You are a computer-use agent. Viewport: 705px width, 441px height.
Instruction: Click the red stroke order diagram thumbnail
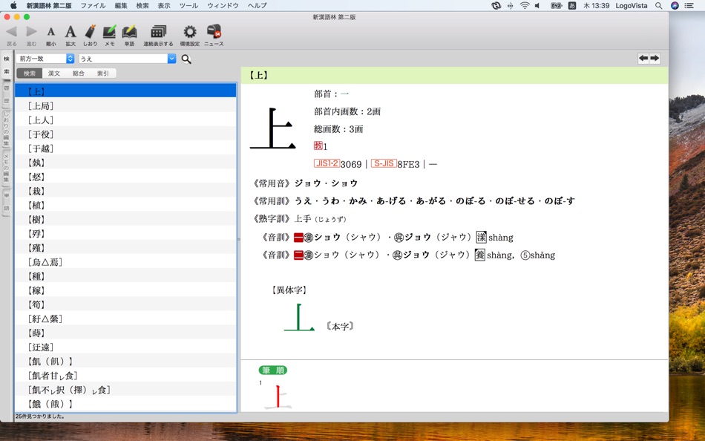[278, 396]
